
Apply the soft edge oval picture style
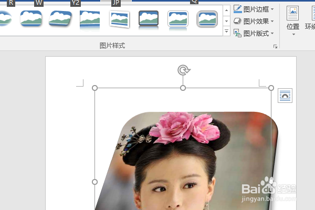tap(6, 19)
